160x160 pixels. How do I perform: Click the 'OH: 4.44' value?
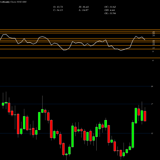(109, 10)
